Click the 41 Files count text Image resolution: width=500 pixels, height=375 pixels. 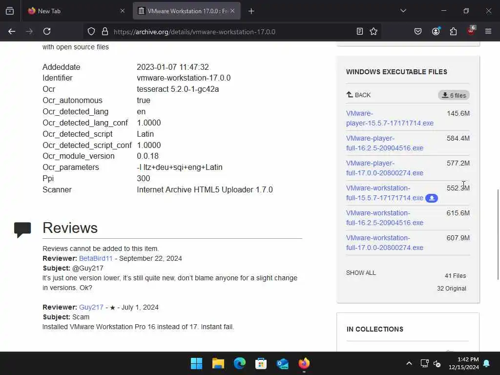(456, 275)
